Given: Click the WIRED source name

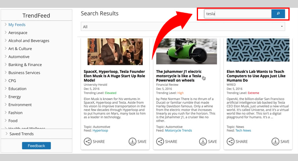Looking at the screenshot, I should pos(231,85).
